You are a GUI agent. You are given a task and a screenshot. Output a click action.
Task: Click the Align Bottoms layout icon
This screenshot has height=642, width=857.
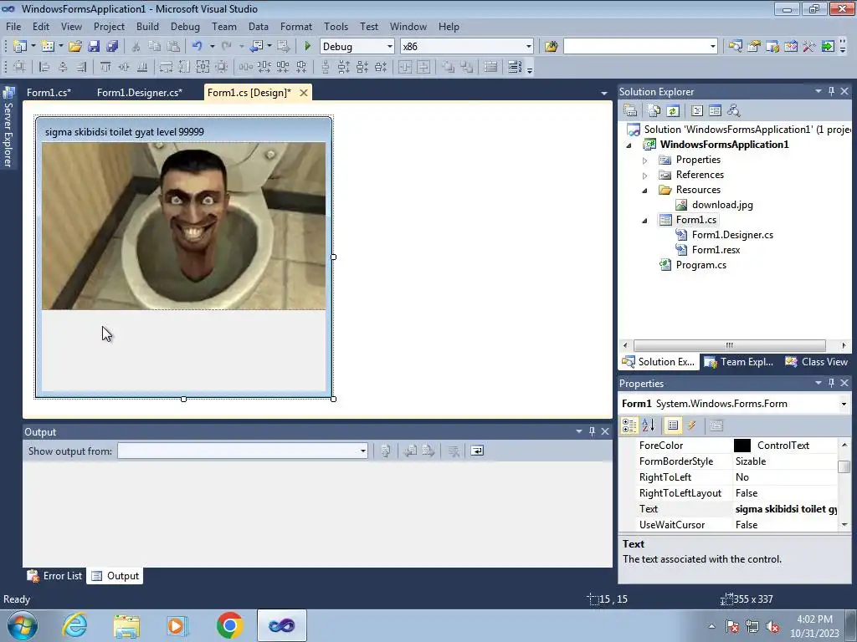click(142, 67)
